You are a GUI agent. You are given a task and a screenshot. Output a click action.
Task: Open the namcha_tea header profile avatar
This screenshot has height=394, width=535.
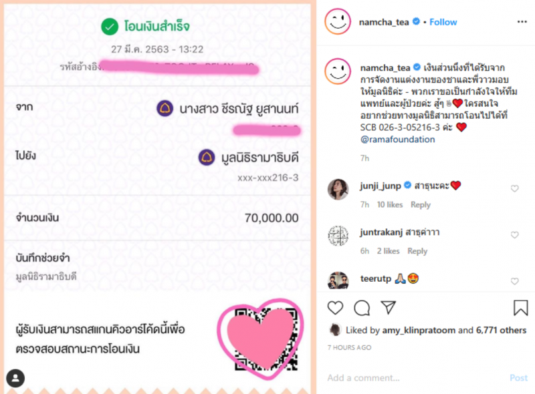(x=338, y=22)
